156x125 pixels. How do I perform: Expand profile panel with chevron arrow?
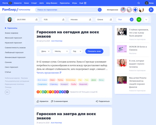tap(146, 20)
